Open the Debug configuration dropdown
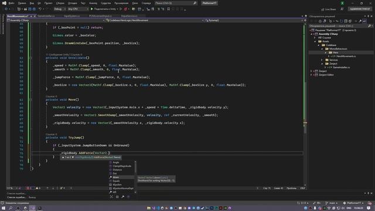The width and height of the screenshot is (375, 211). pyautogui.click(x=60, y=9)
